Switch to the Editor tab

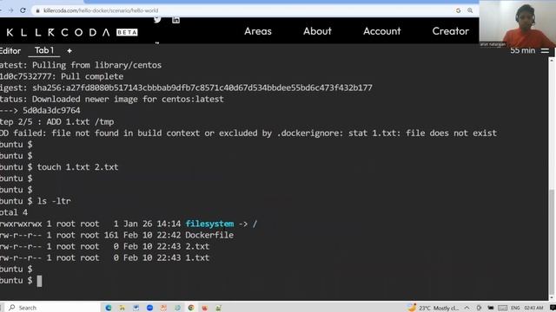pos(10,51)
